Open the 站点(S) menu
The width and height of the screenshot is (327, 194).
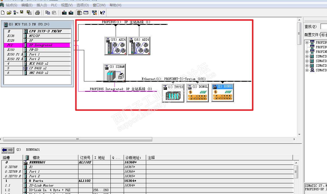click(12, 5)
